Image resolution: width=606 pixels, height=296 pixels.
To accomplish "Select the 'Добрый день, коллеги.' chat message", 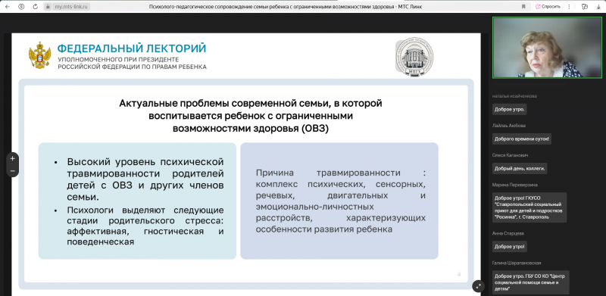I will point(520,169).
